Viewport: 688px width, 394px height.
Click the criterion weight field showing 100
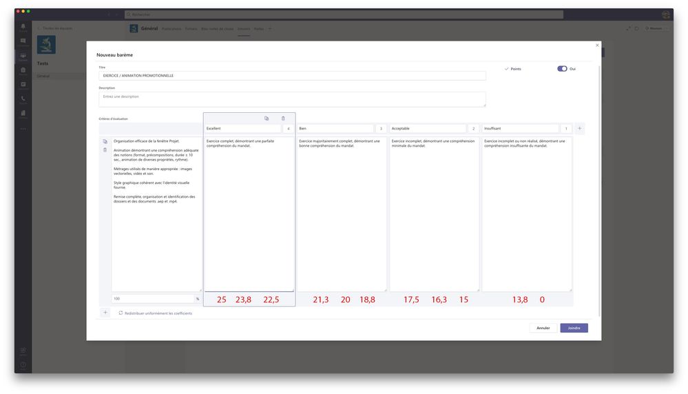pos(153,299)
